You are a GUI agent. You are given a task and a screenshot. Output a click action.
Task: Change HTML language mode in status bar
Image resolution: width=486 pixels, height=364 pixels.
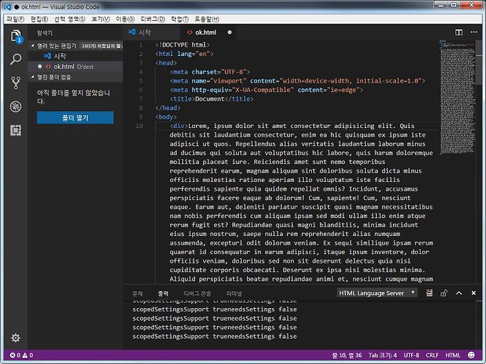pos(453,355)
